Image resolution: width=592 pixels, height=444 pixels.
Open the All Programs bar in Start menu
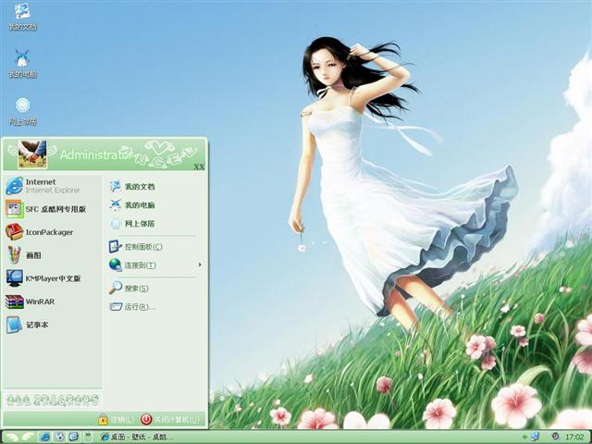pyautogui.click(x=54, y=401)
